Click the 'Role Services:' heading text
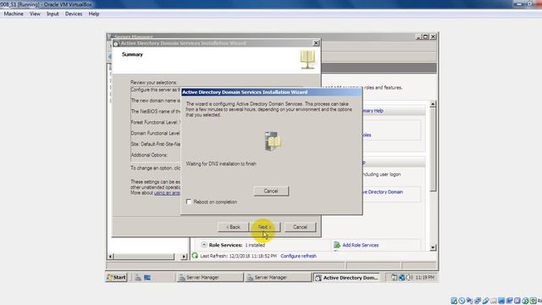 click(x=225, y=245)
